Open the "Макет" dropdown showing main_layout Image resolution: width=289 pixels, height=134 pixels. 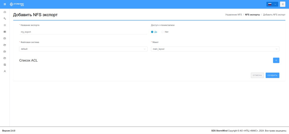point(215,49)
